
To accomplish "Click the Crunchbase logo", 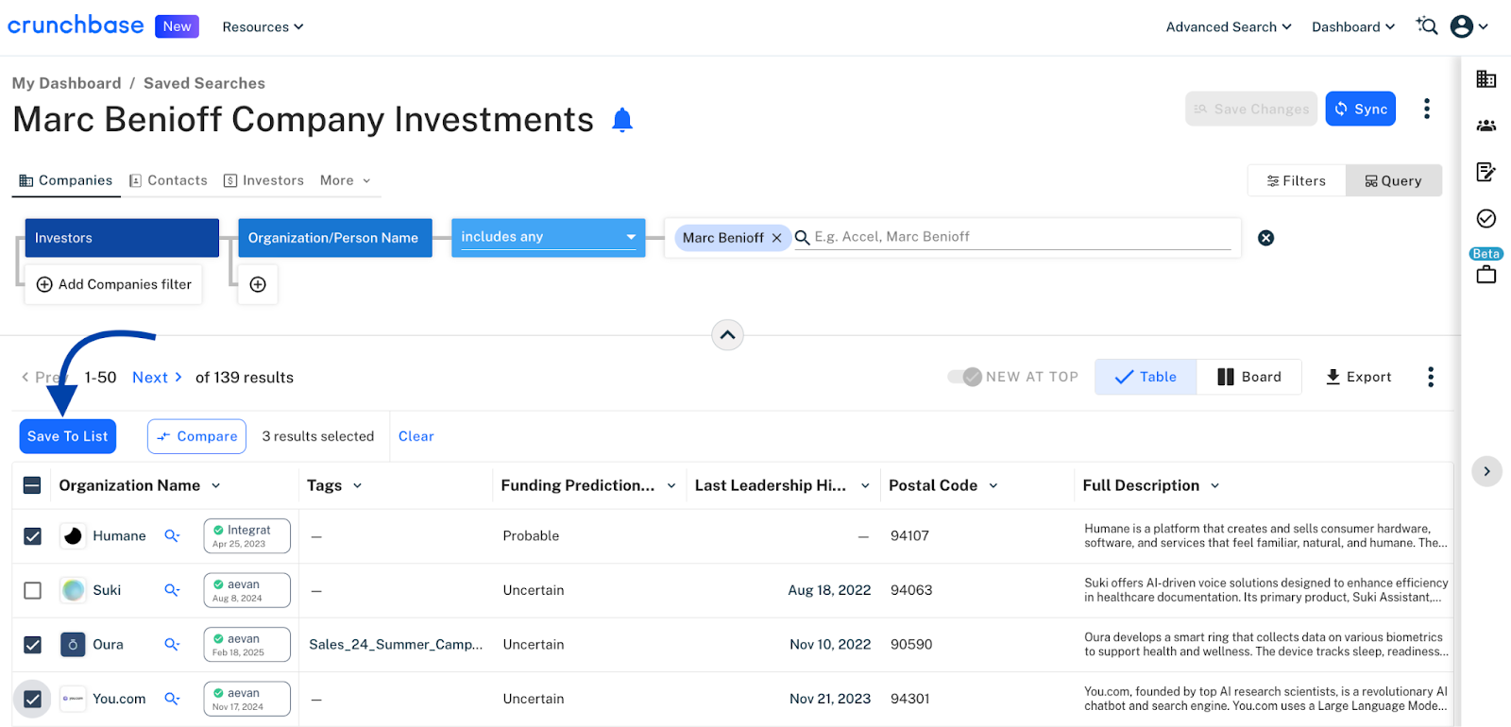I will (x=76, y=25).
